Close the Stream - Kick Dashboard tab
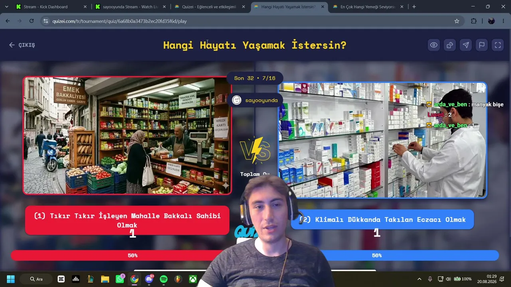511x287 pixels. [85, 7]
